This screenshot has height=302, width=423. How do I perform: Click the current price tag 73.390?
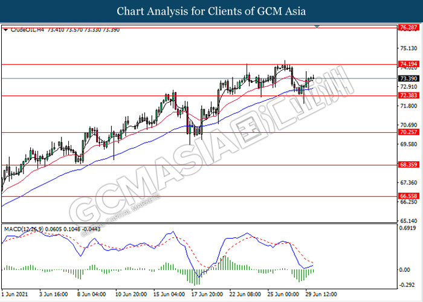408,79
